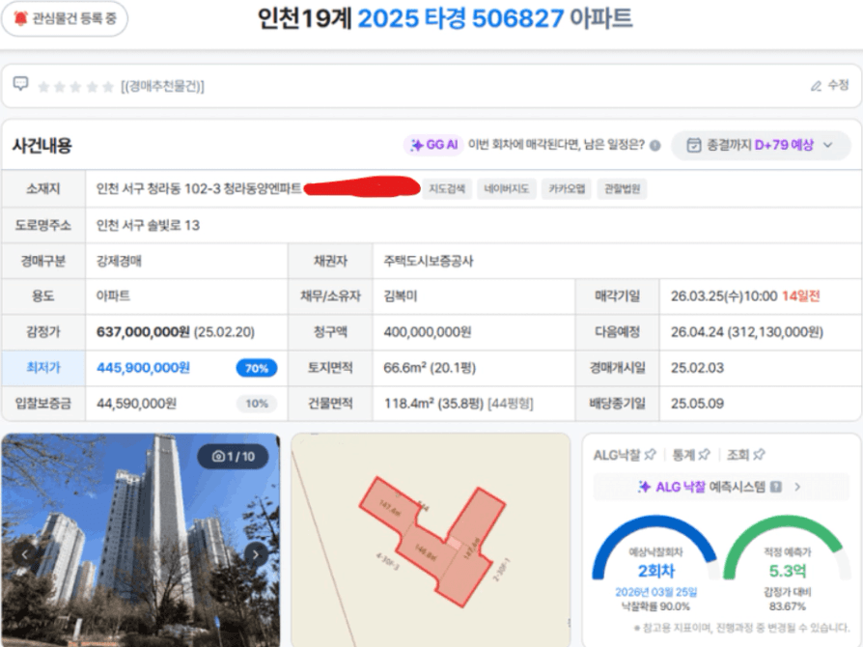Click the 70% badge beside 최저가

(257, 368)
